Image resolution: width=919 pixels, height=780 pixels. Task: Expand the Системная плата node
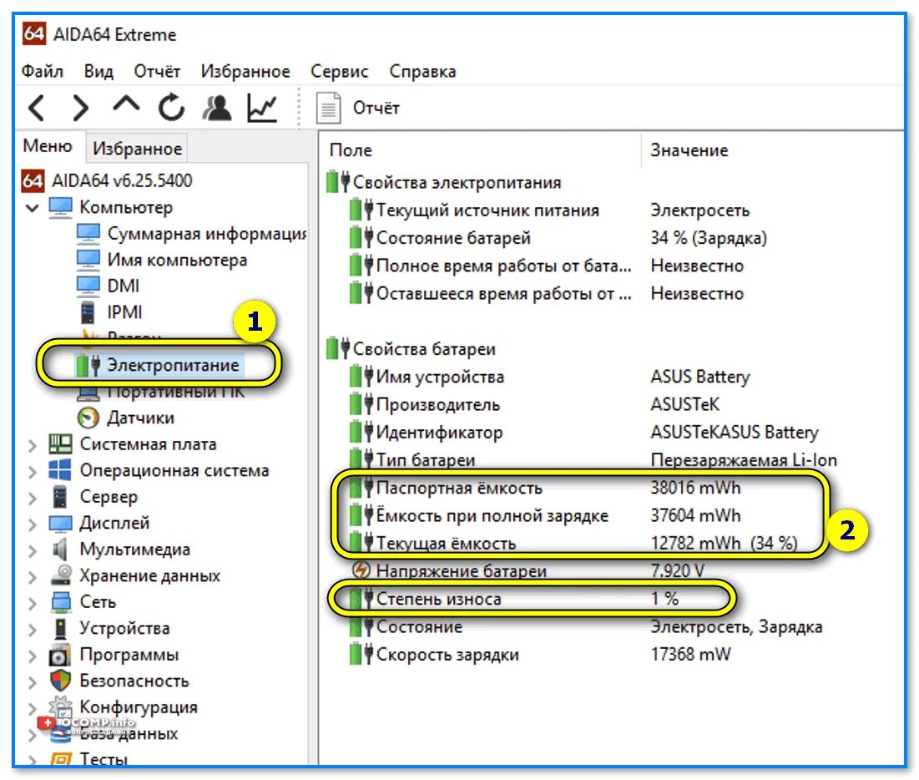point(33,446)
